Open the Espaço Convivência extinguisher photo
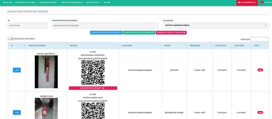272x119 pixels. 46,72
